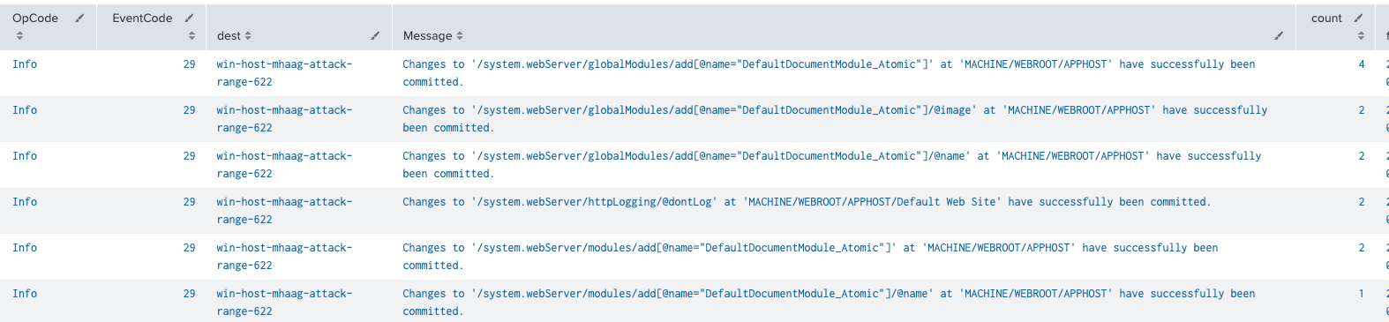Screen dimensions: 1389x322
Task: Sort the table by dest header
Action: 234,35
